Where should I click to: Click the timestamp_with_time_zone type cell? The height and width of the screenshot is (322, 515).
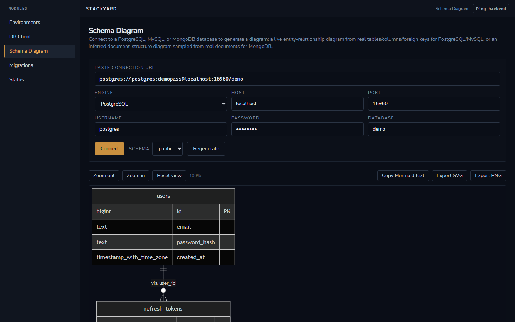[132, 257]
